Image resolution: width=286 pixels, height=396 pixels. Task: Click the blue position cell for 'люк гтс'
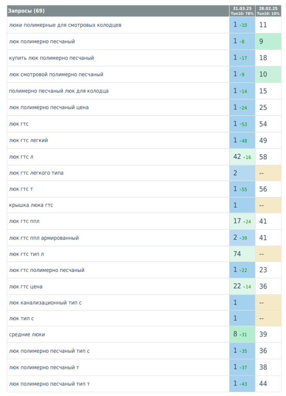coord(242,124)
